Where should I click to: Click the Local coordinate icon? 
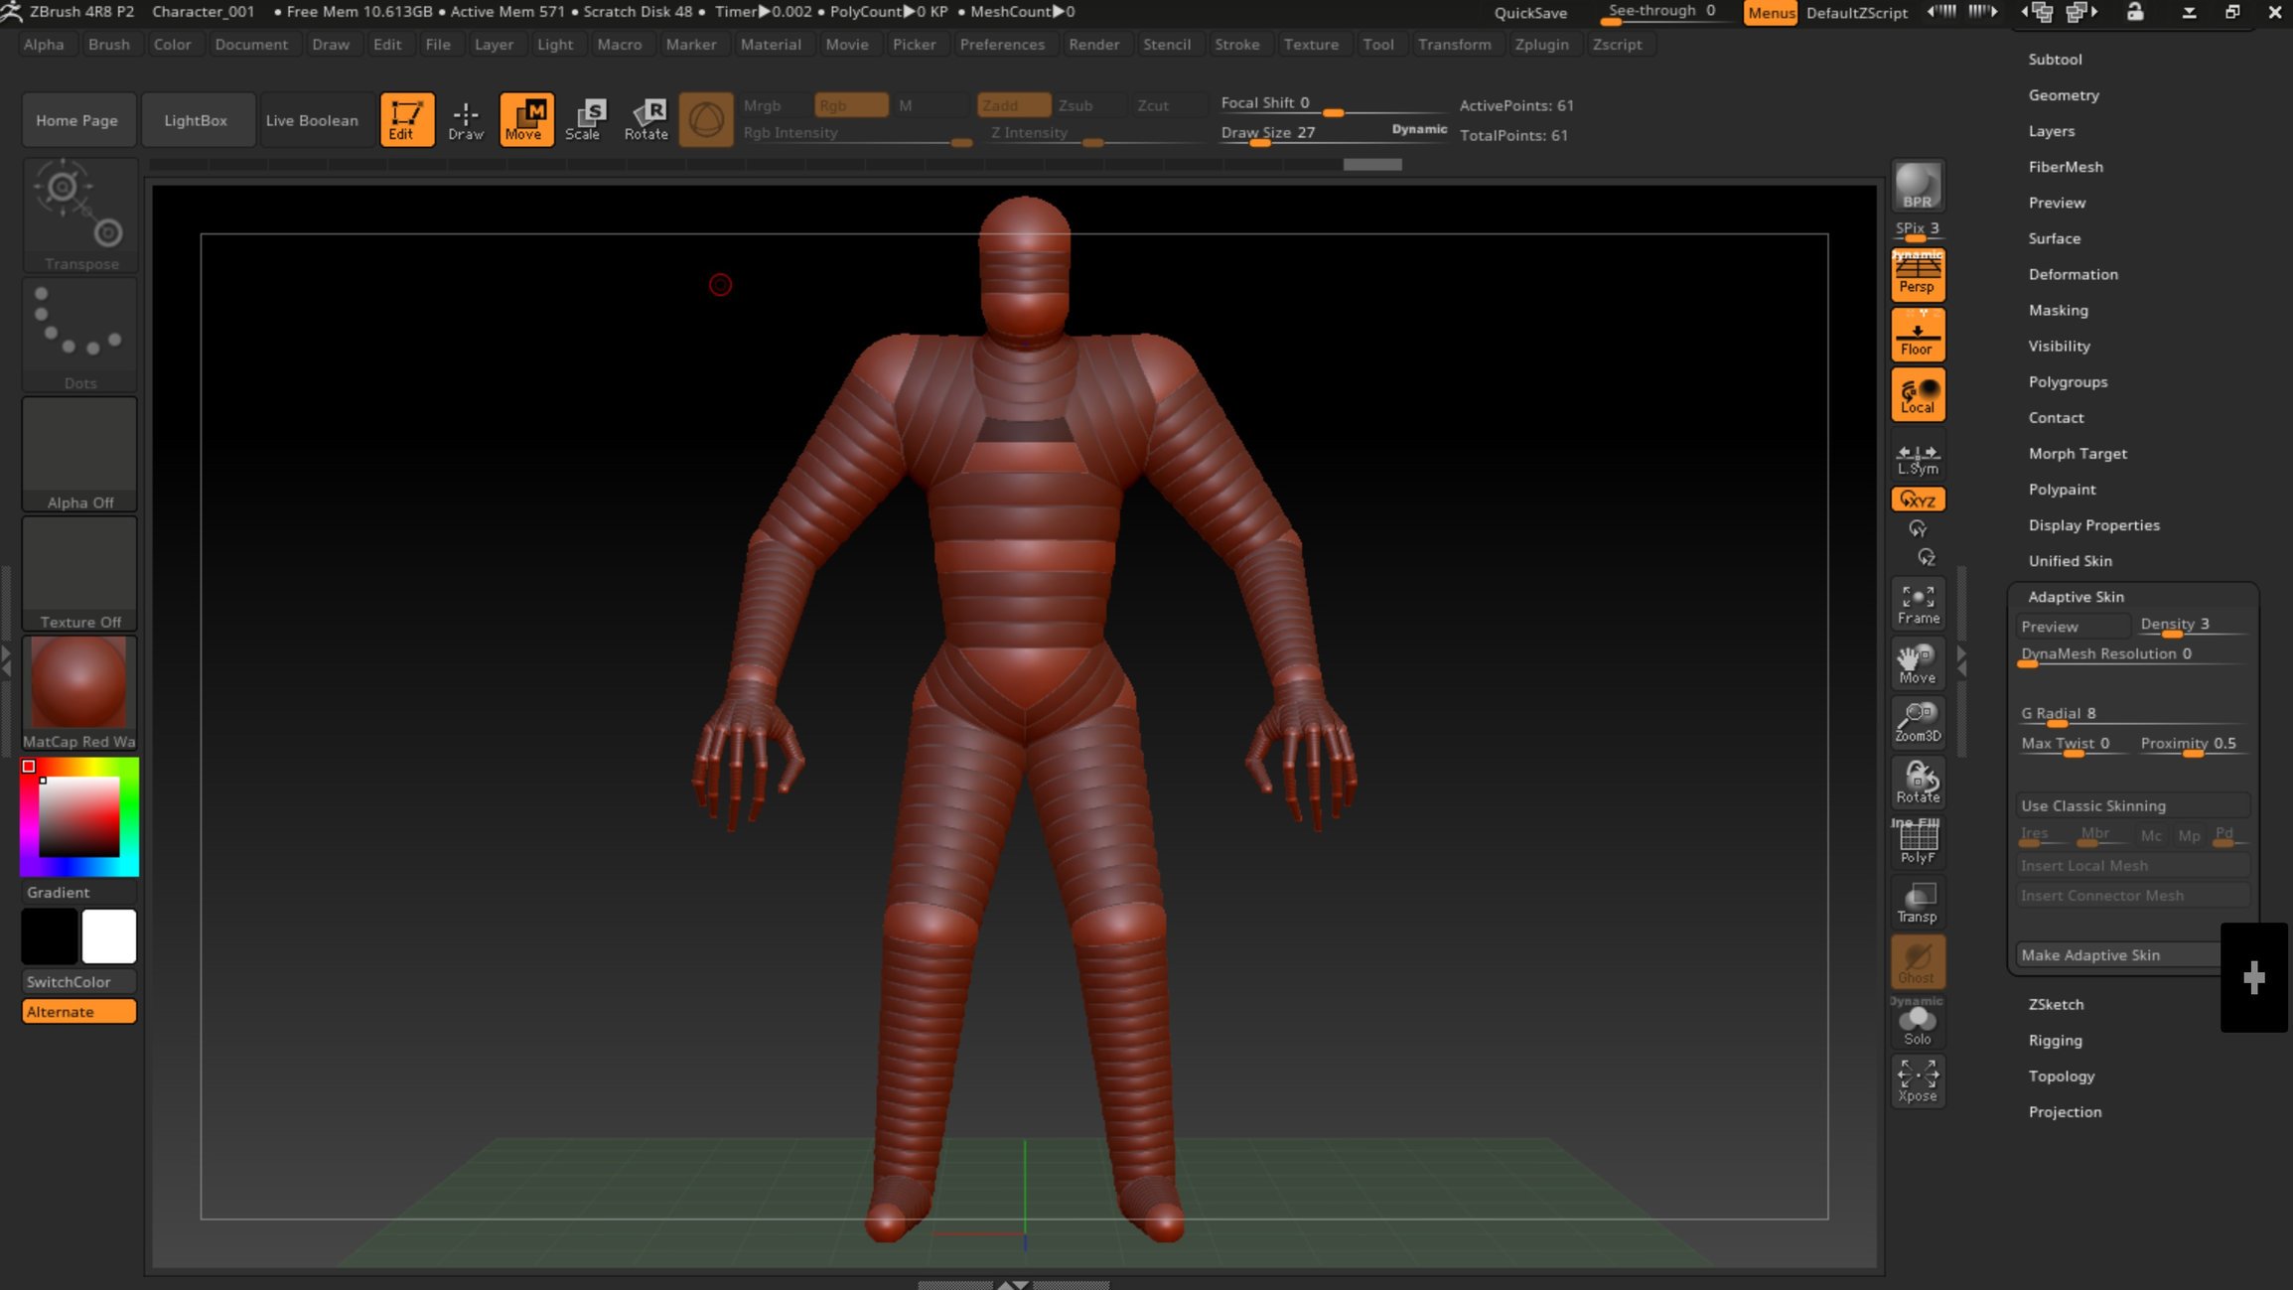pos(1917,397)
